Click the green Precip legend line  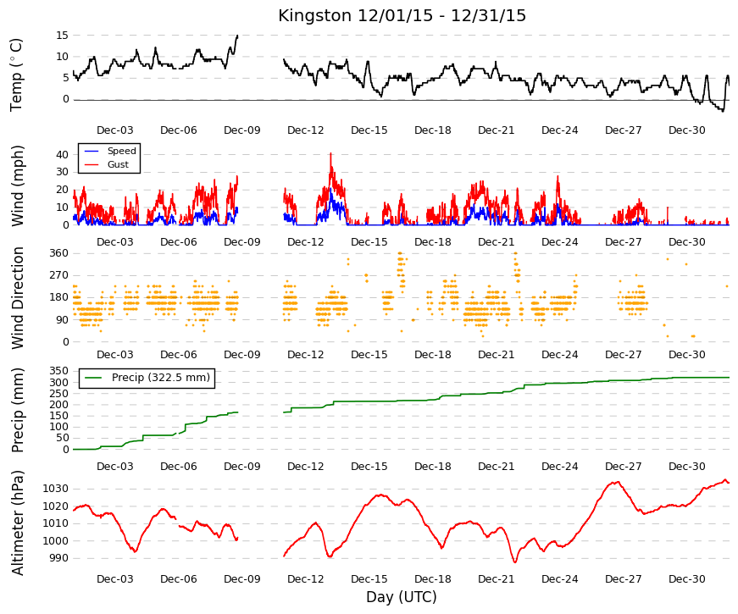93,378
